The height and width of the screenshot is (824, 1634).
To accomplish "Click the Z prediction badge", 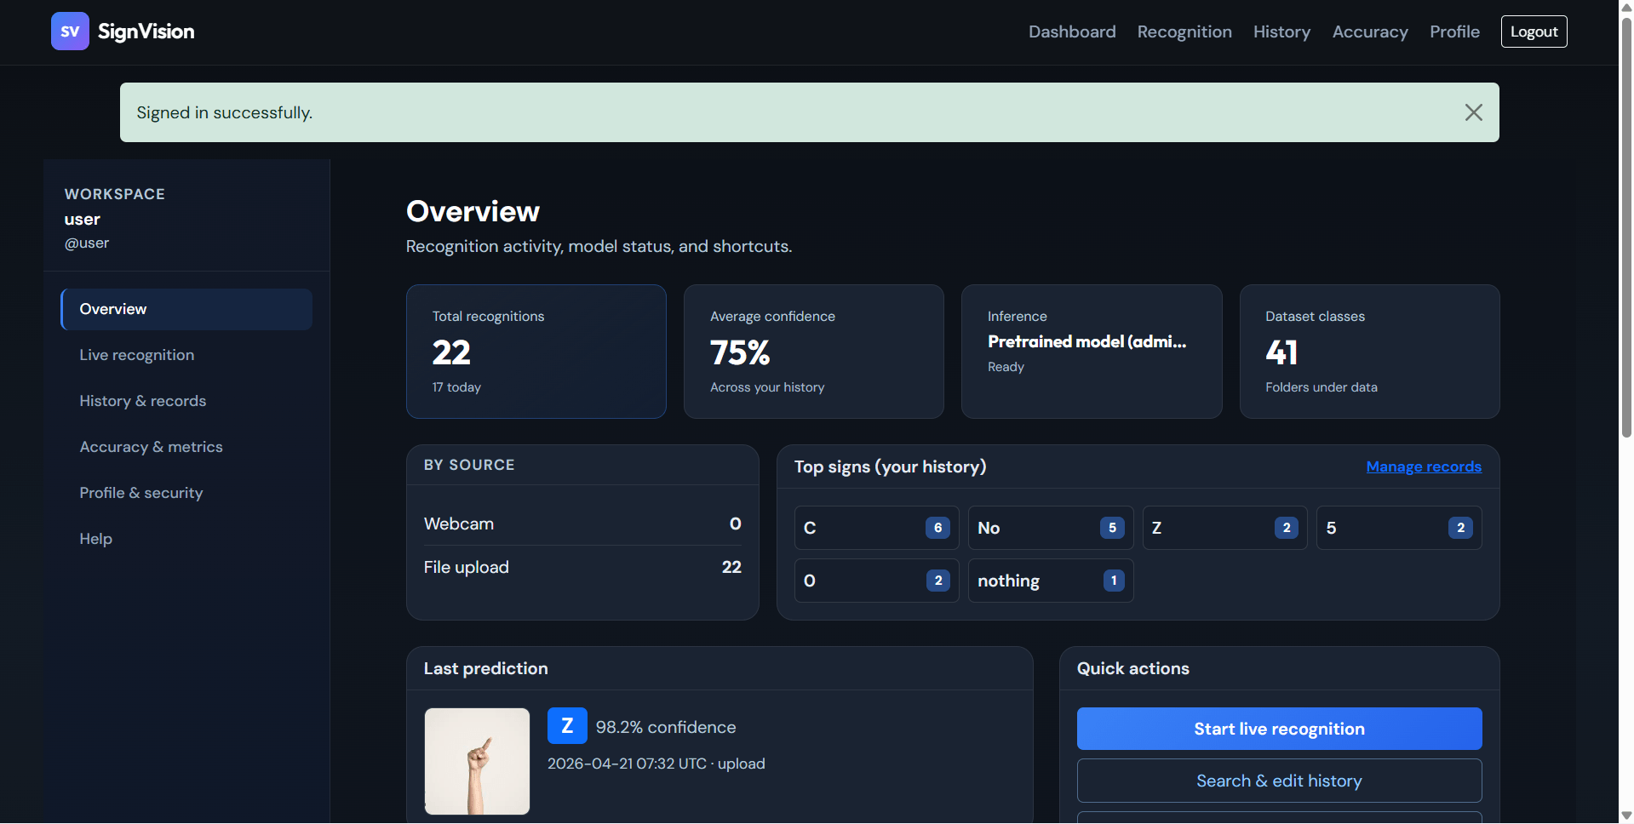I will pos(567,726).
